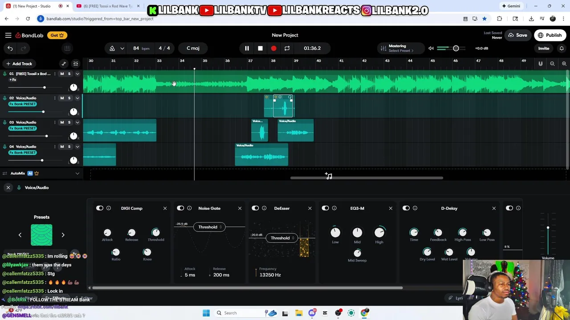Toggle the DIGI Comp effect power switch
570x320 pixels.
100,208
